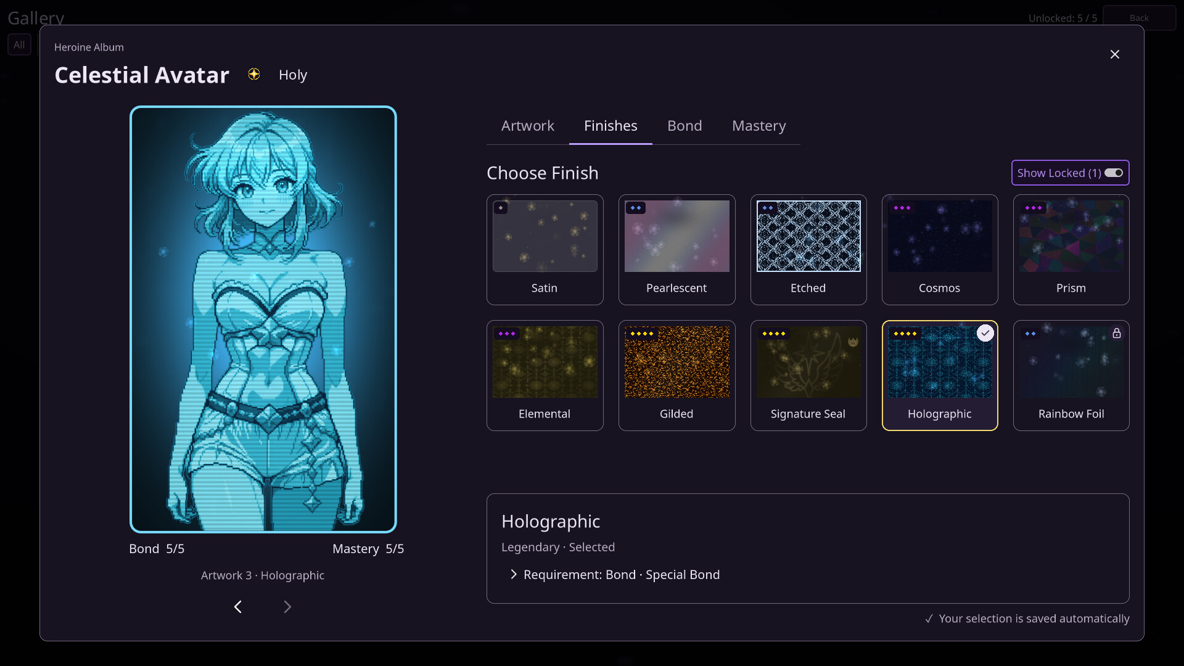
Task: Pick the Elemental finish
Action: (x=545, y=376)
